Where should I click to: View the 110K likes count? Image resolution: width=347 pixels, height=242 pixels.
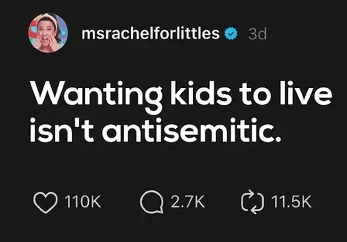pyautogui.click(x=80, y=203)
